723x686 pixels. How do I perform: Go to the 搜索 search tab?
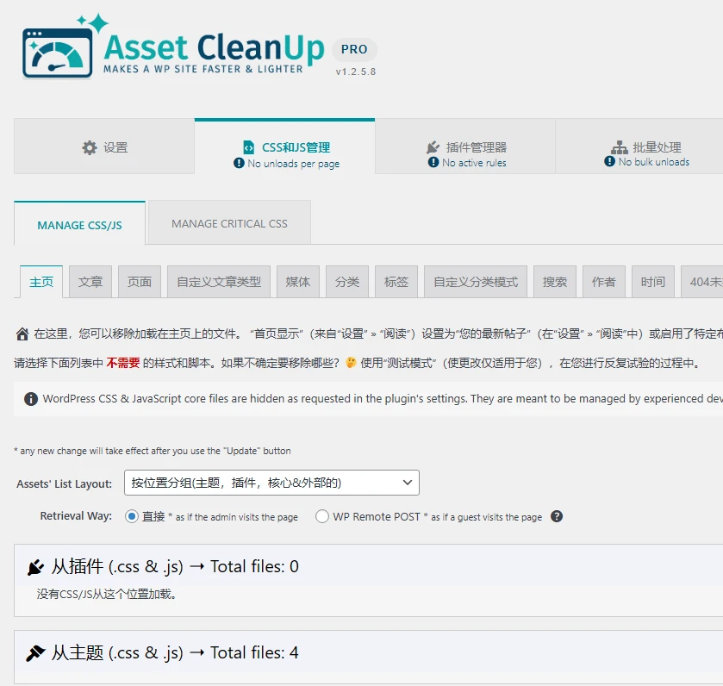554,281
